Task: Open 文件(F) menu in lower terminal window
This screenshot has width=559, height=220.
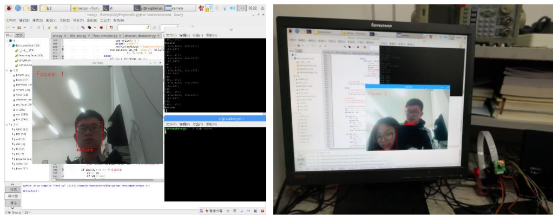Action: [170, 124]
